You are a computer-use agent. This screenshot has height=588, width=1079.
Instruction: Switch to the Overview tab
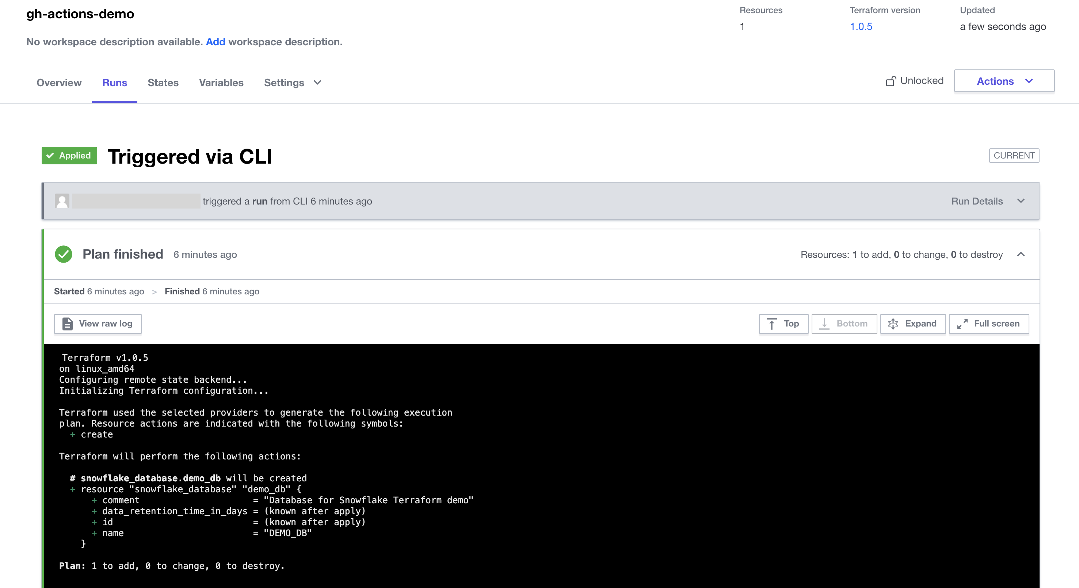click(59, 83)
